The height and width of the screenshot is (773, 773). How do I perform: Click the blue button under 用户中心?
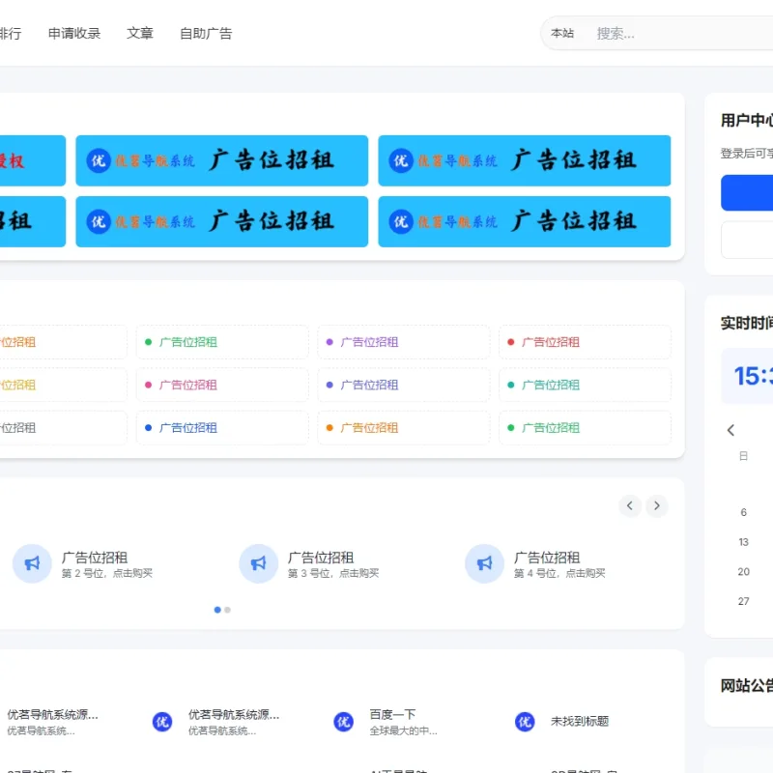747,192
